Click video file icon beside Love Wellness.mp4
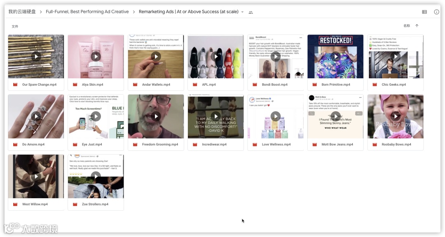 point(255,145)
